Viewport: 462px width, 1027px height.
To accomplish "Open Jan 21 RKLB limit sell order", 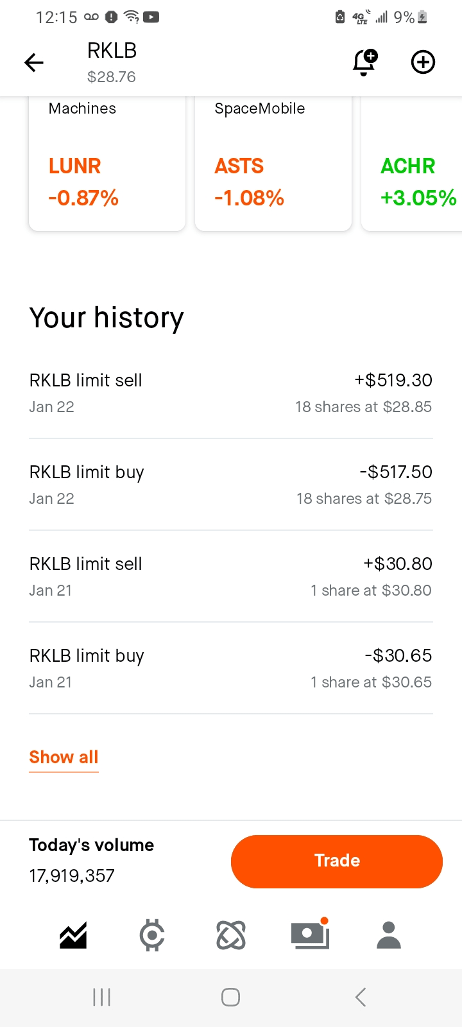I will pos(231,576).
